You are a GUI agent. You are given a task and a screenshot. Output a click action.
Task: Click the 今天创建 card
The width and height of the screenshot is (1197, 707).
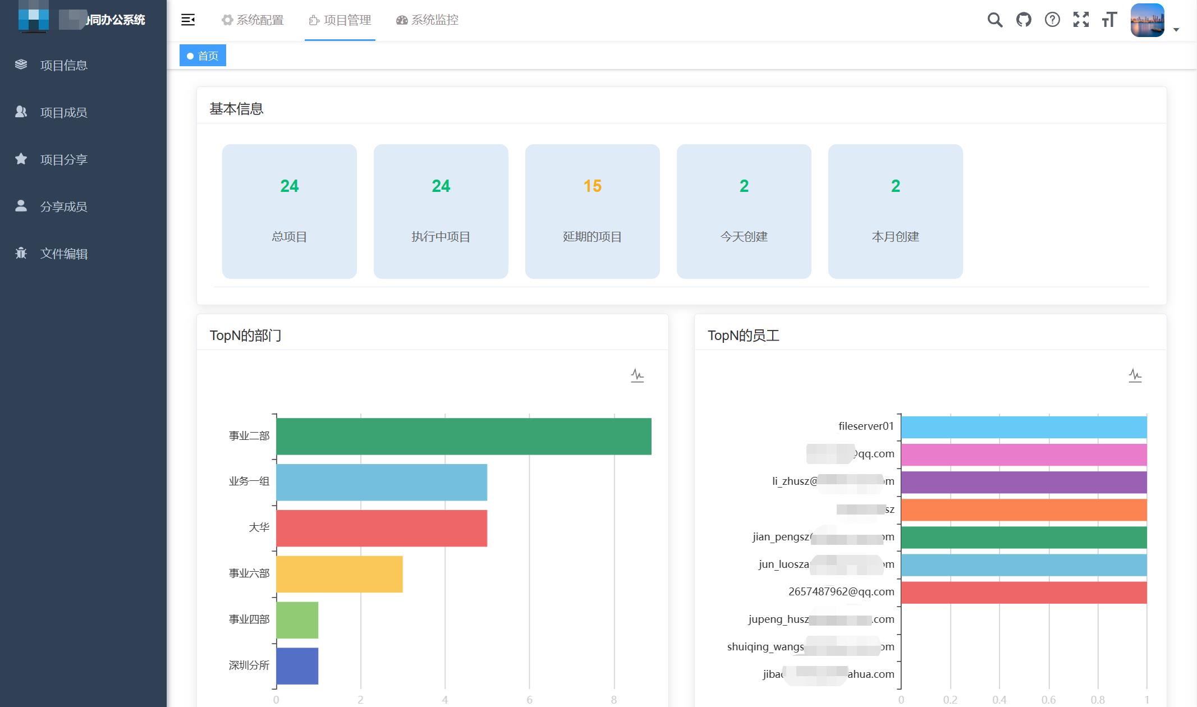pos(744,212)
